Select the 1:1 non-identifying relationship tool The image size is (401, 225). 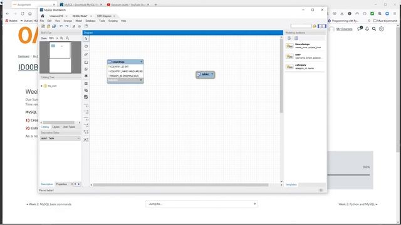86,106
